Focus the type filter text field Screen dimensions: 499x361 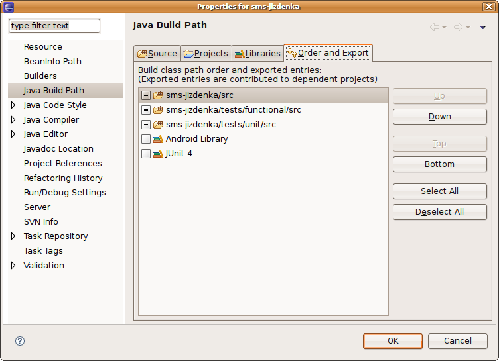pyautogui.click(x=54, y=26)
